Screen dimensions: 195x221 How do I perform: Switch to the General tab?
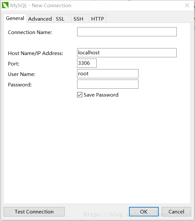(15, 18)
